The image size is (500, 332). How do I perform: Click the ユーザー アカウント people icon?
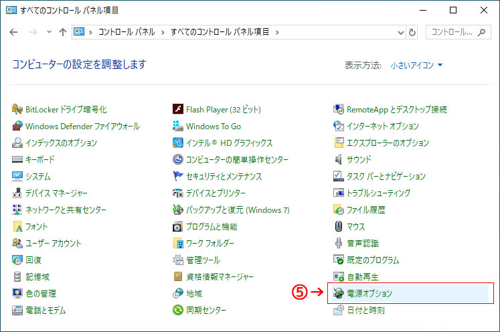click(x=17, y=243)
